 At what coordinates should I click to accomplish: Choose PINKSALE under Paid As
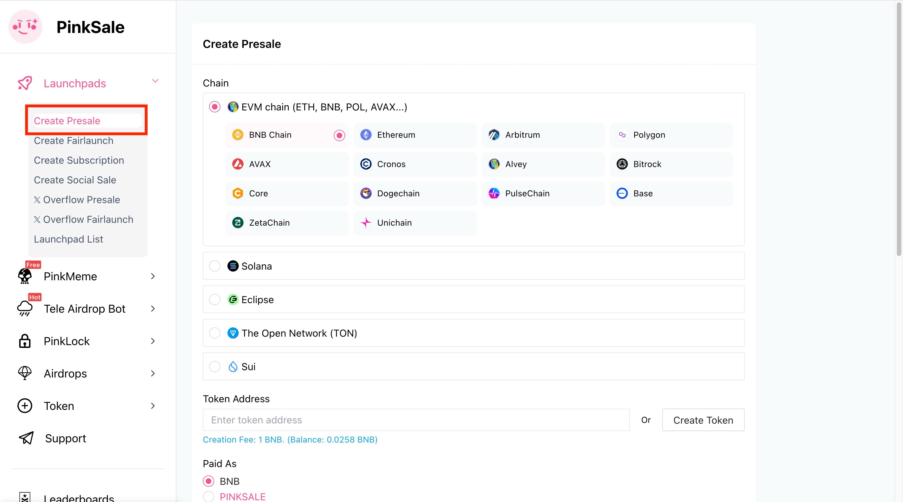click(209, 497)
